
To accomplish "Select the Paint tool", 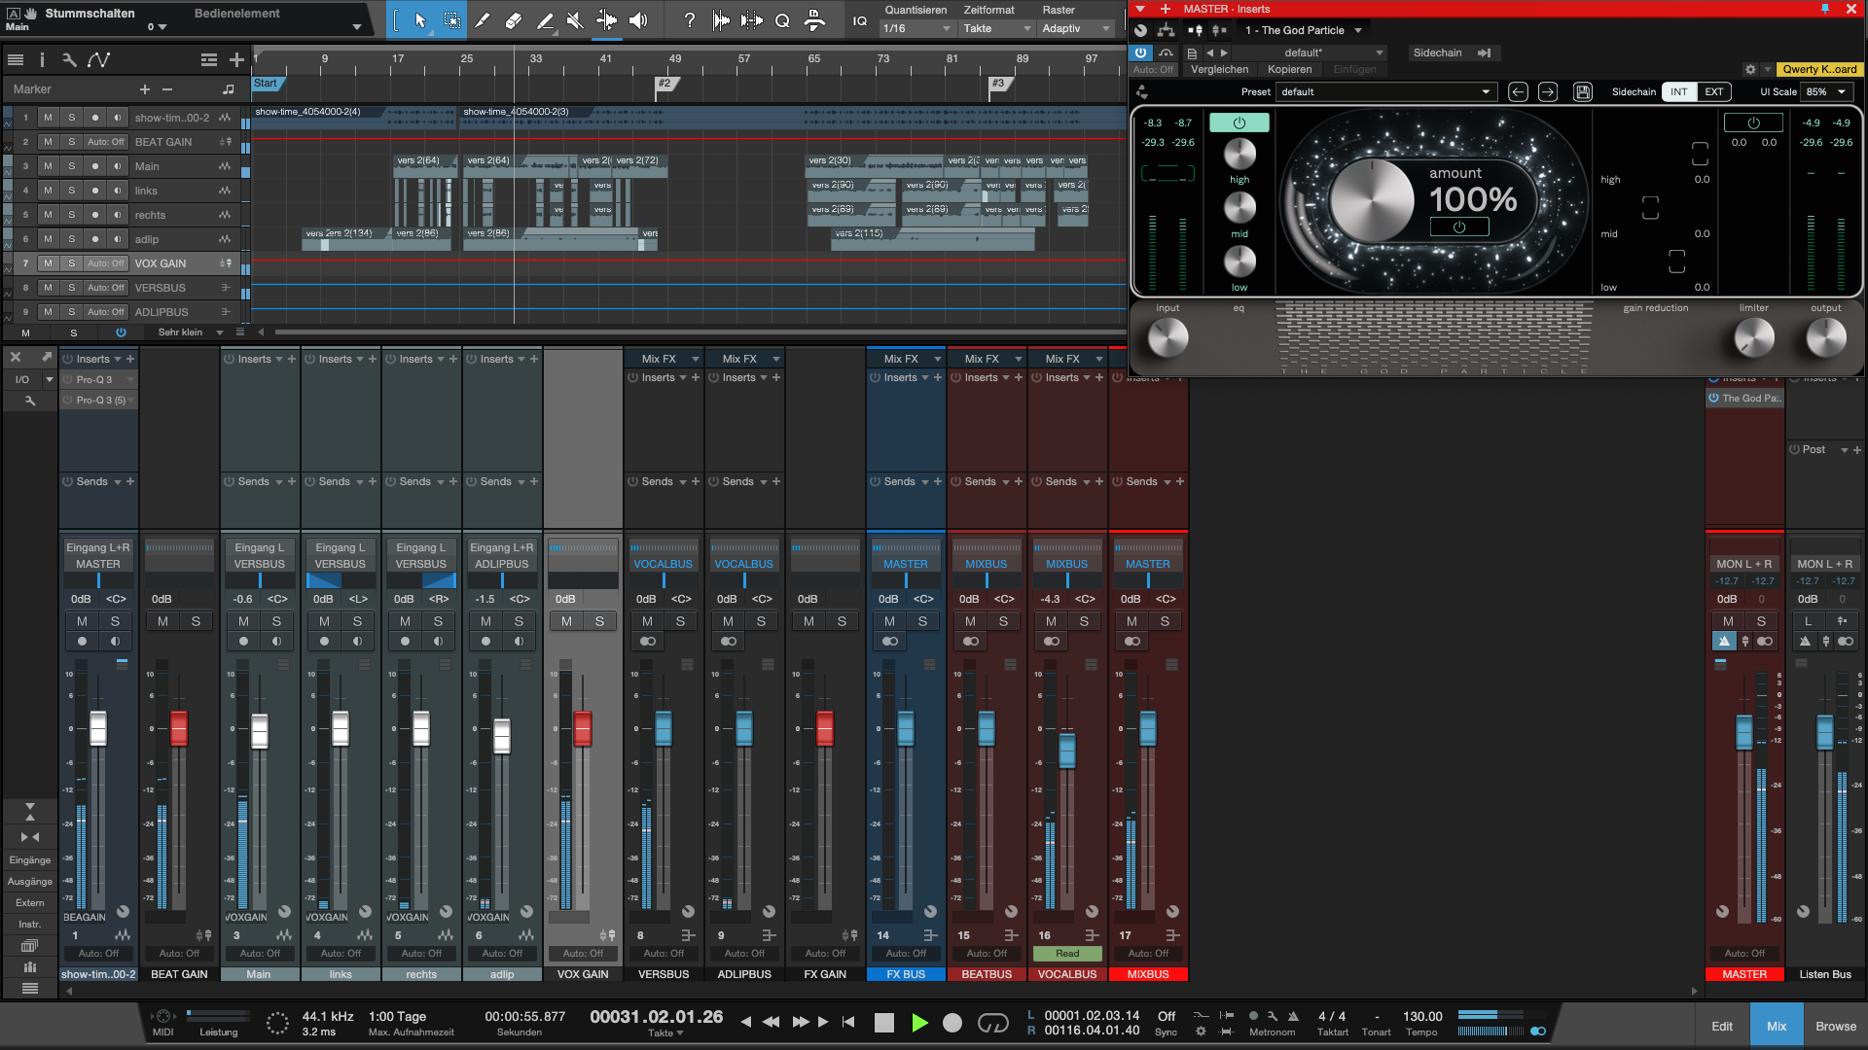I will coord(545,20).
